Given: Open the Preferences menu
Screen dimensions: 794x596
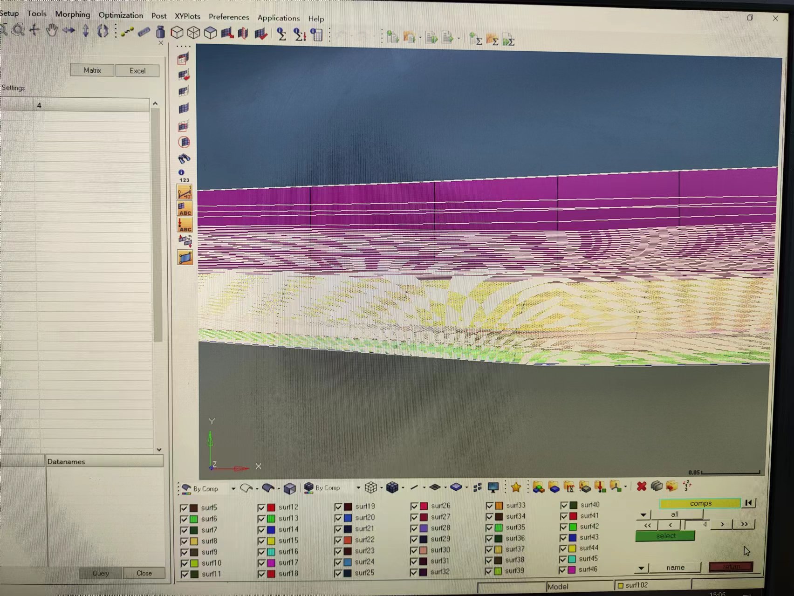Looking at the screenshot, I should tap(229, 17).
